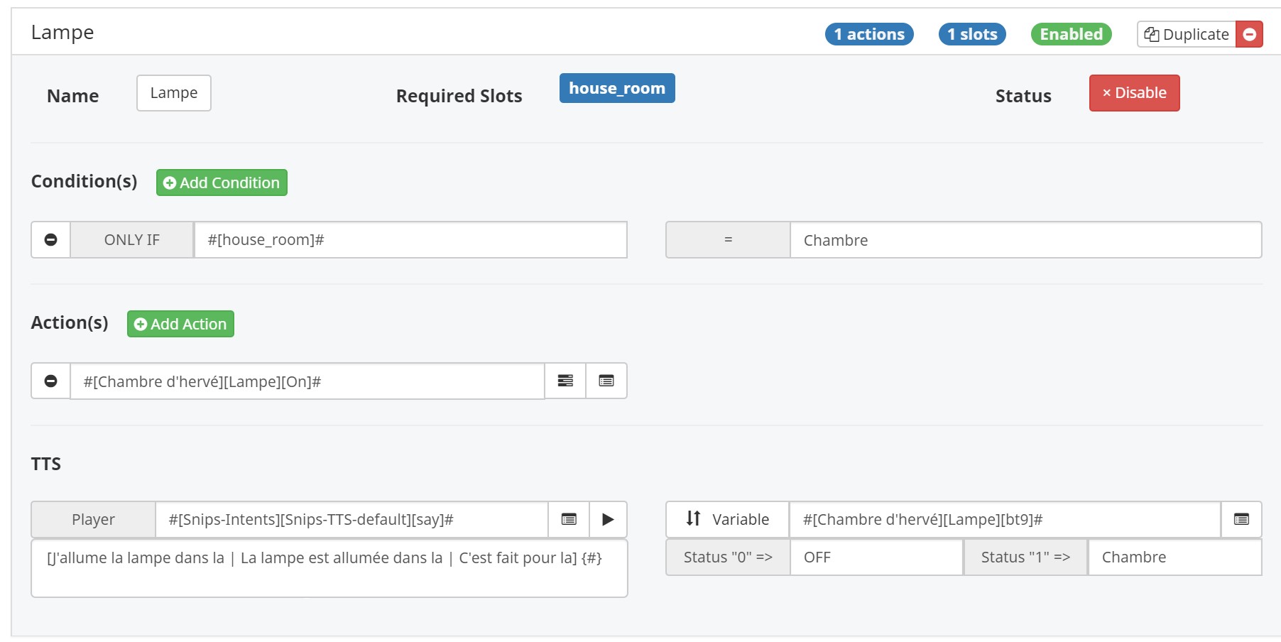
Task: Collapse the Lampe panel header title
Action: coord(62,33)
